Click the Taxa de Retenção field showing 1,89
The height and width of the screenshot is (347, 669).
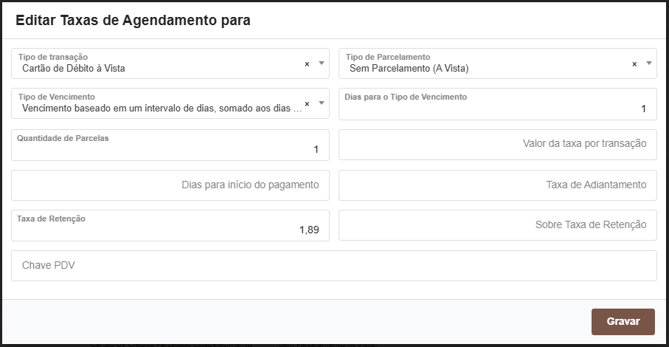[x=170, y=229]
